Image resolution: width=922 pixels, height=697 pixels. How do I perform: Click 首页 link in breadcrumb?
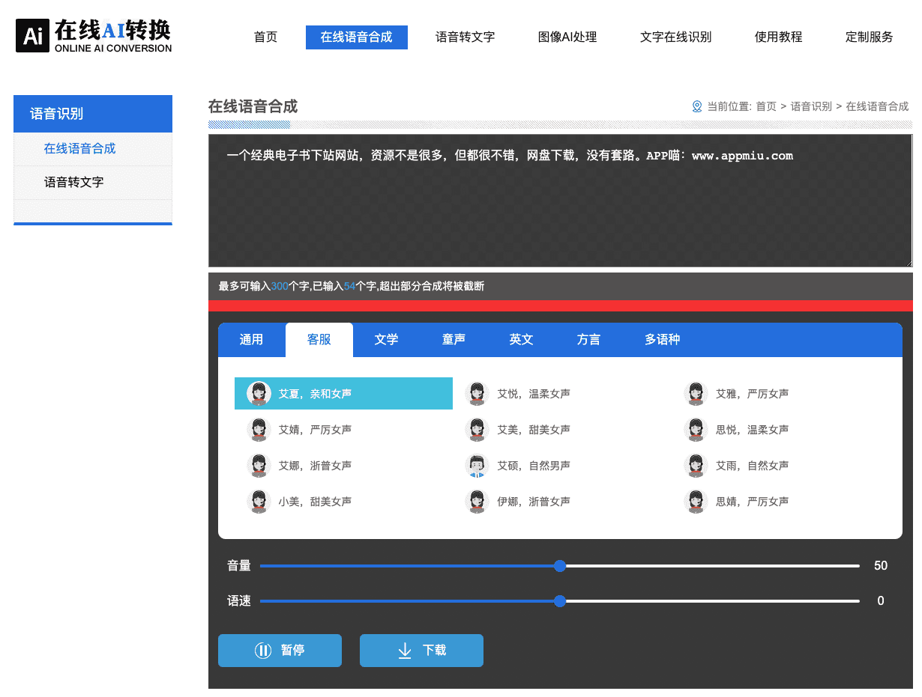point(766,106)
